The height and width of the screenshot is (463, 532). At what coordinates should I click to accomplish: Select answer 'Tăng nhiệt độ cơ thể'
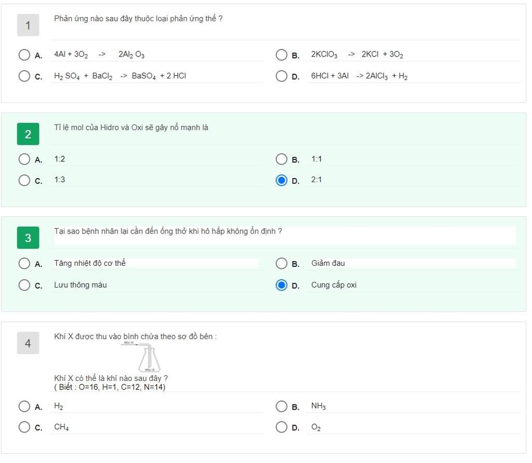click(24, 263)
